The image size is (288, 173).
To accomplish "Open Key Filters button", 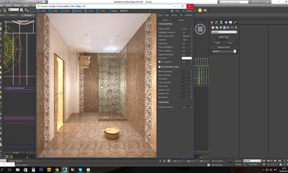I will [253, 164].
